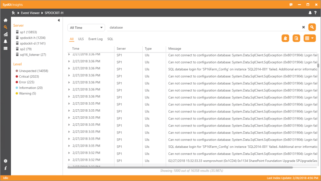Open the feedback chat icon in title bar

click(x=291, y=5)
